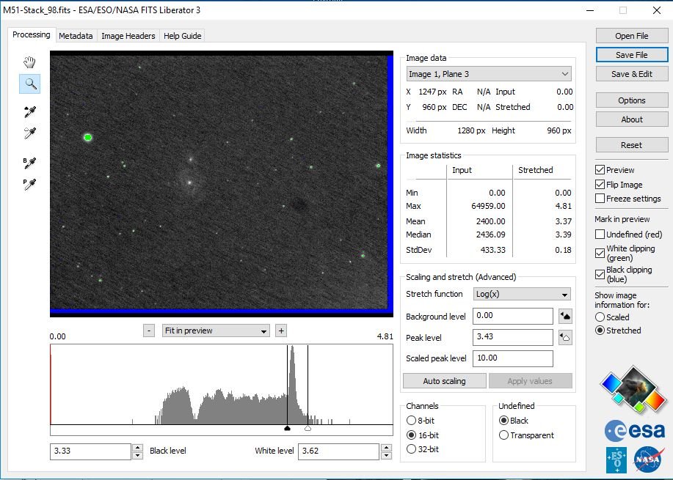Choose 16-bit channels option
673x480 pixels.
pyautogui.click(x=411, y=435)
